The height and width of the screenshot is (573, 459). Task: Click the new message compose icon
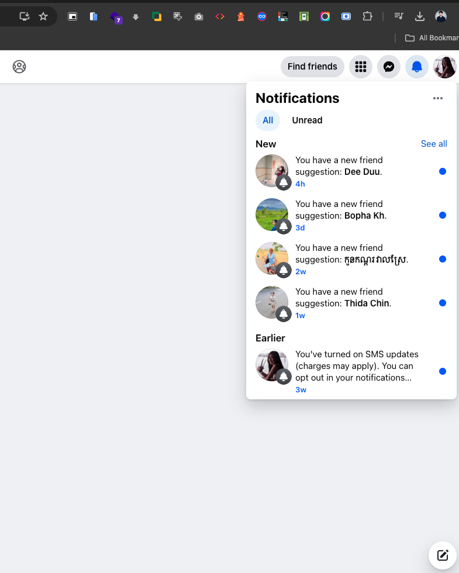tap(443, 555)
